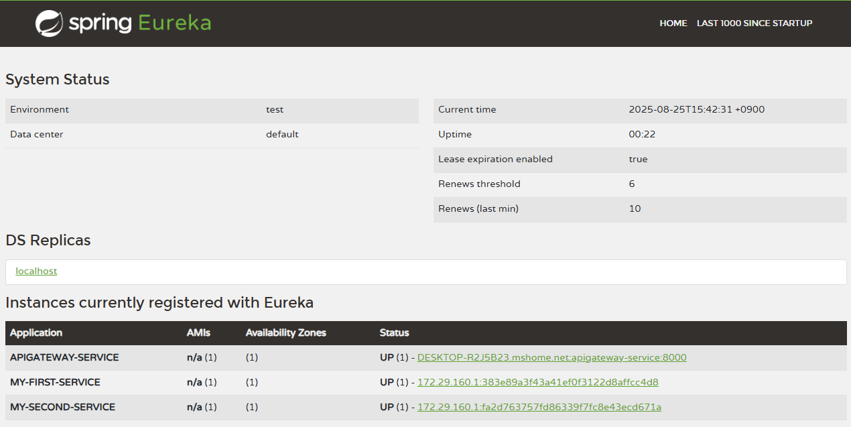Click the Environment value showing test

coord(274,109)
